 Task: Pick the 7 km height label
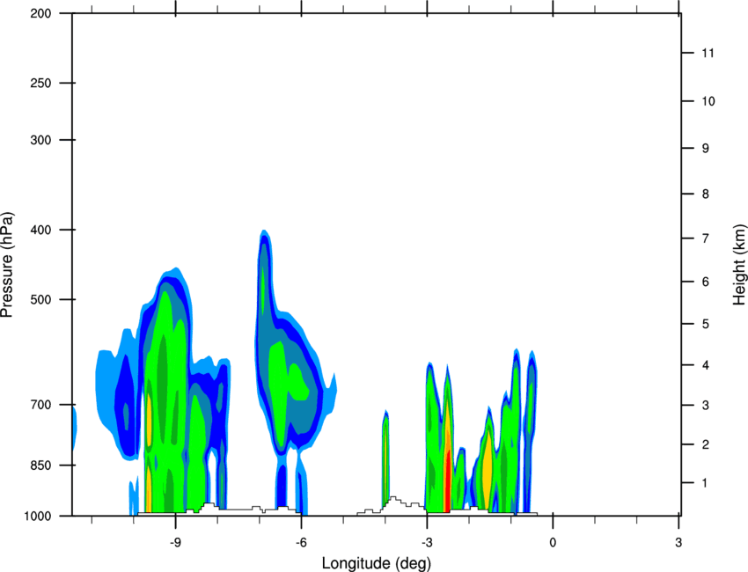click(x=706, y=238)
